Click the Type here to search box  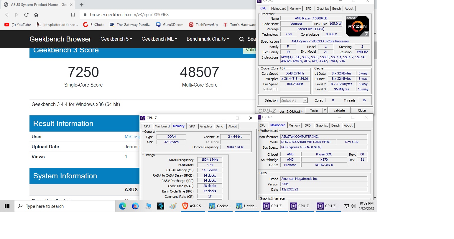[65, 206]
